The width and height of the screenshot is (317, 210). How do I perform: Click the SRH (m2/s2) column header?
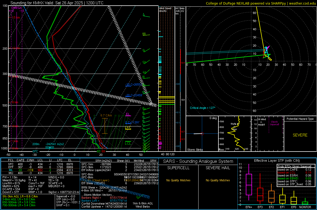pyautogui.click(x=103, y=161)
